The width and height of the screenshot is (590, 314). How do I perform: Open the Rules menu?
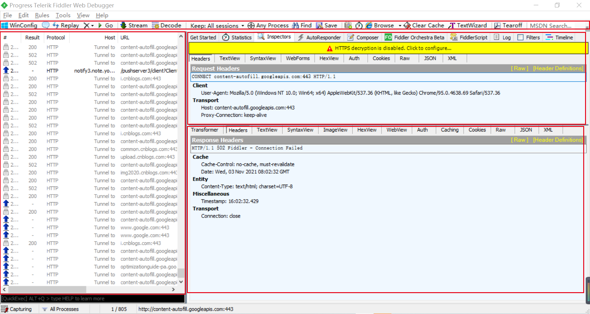click(x=42, y=15)
